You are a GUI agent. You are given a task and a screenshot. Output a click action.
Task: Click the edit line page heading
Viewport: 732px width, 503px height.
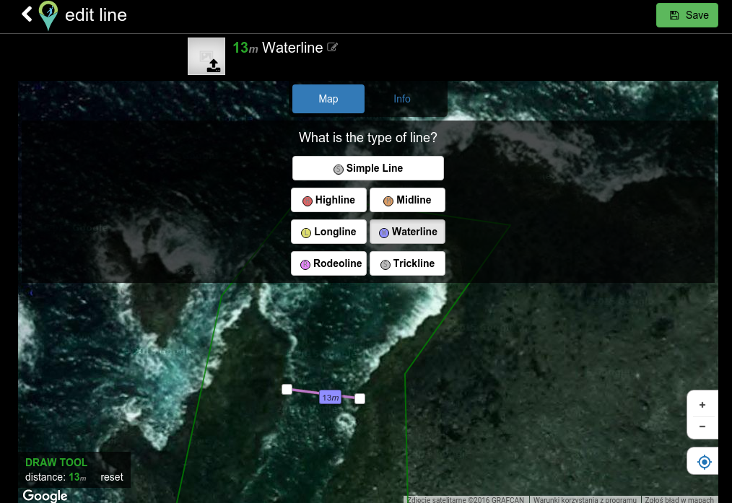click(96, 15)
